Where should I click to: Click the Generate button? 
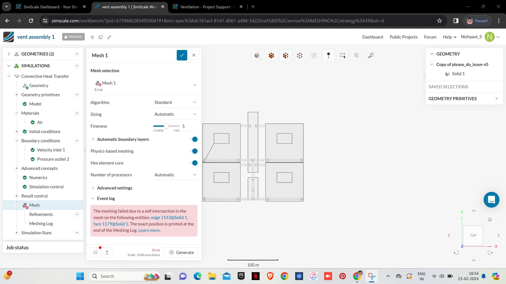point(181,252)
